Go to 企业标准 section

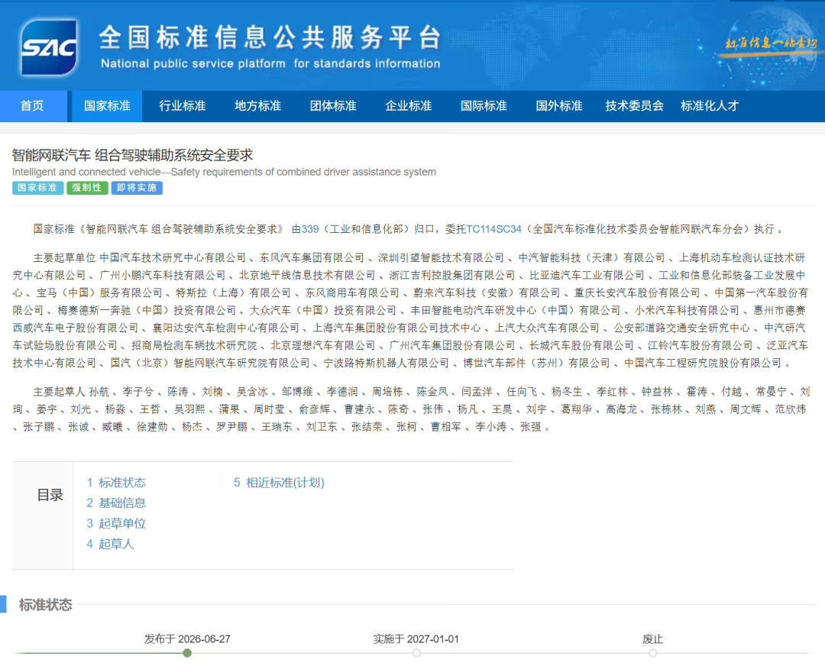point(408,105)
